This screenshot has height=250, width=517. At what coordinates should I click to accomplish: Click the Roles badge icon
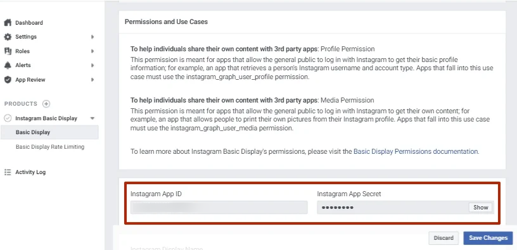pos(8,51)
